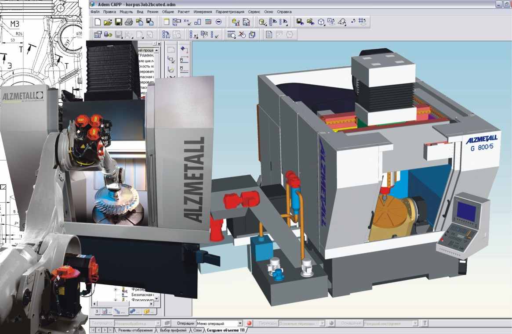512x334 pixels.
Task: Open the Справка menu
Action: click(x=284, y=12)
